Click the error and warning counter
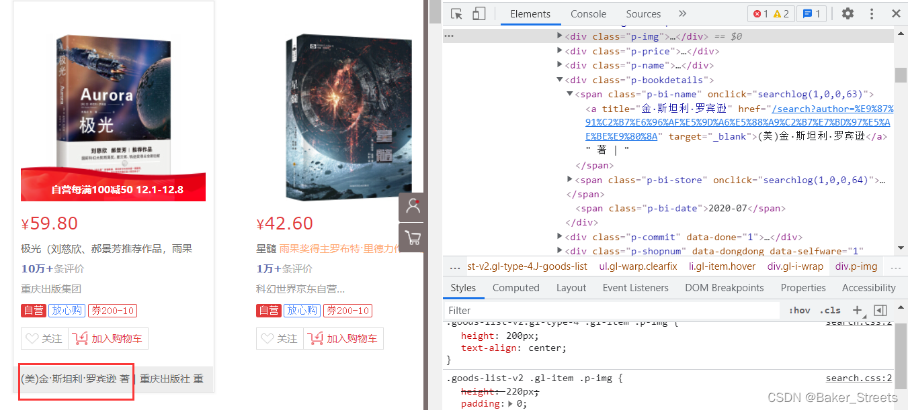The width and height of the screenshot is (908, 410). click(x=771, y=14)
